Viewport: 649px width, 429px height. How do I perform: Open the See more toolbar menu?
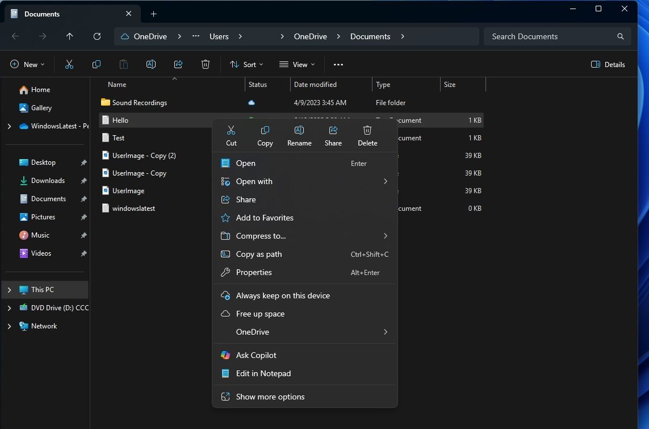[x=338, y=64]
